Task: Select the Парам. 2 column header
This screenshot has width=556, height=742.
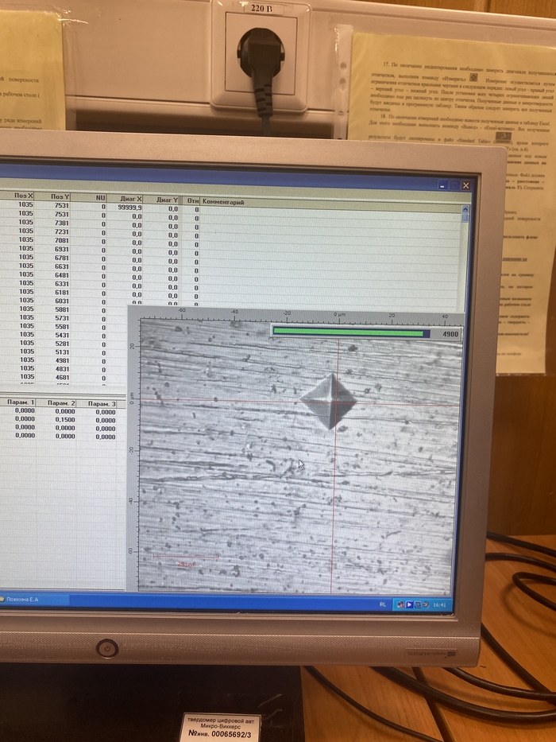Action: [x=56, y=402]
